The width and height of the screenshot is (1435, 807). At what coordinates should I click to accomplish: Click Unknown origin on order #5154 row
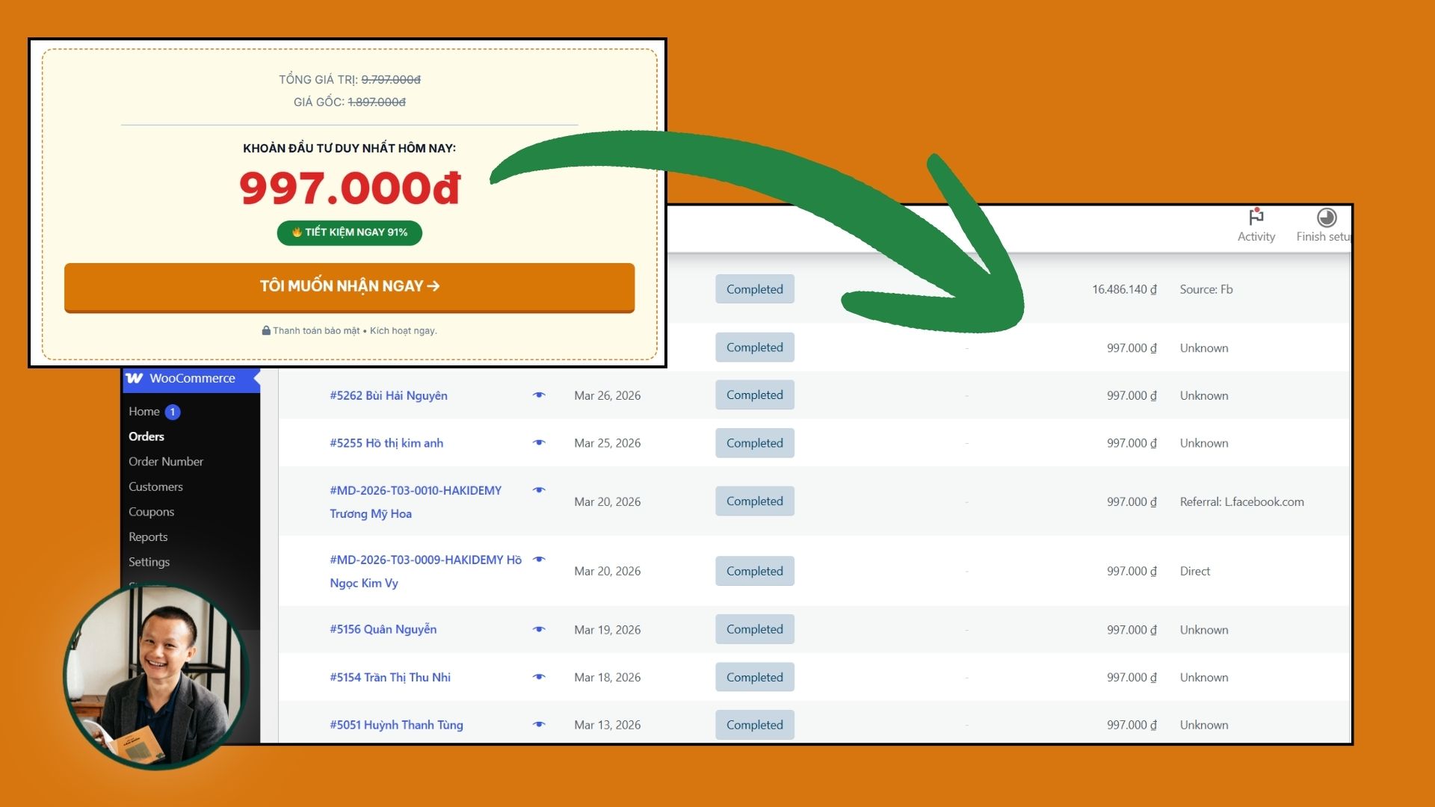point(1204,678)
